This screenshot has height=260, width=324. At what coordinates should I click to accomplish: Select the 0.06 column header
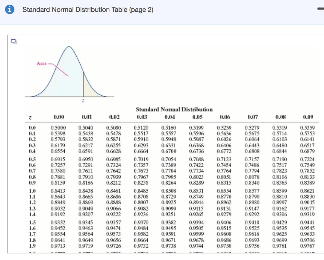(225, 117)
